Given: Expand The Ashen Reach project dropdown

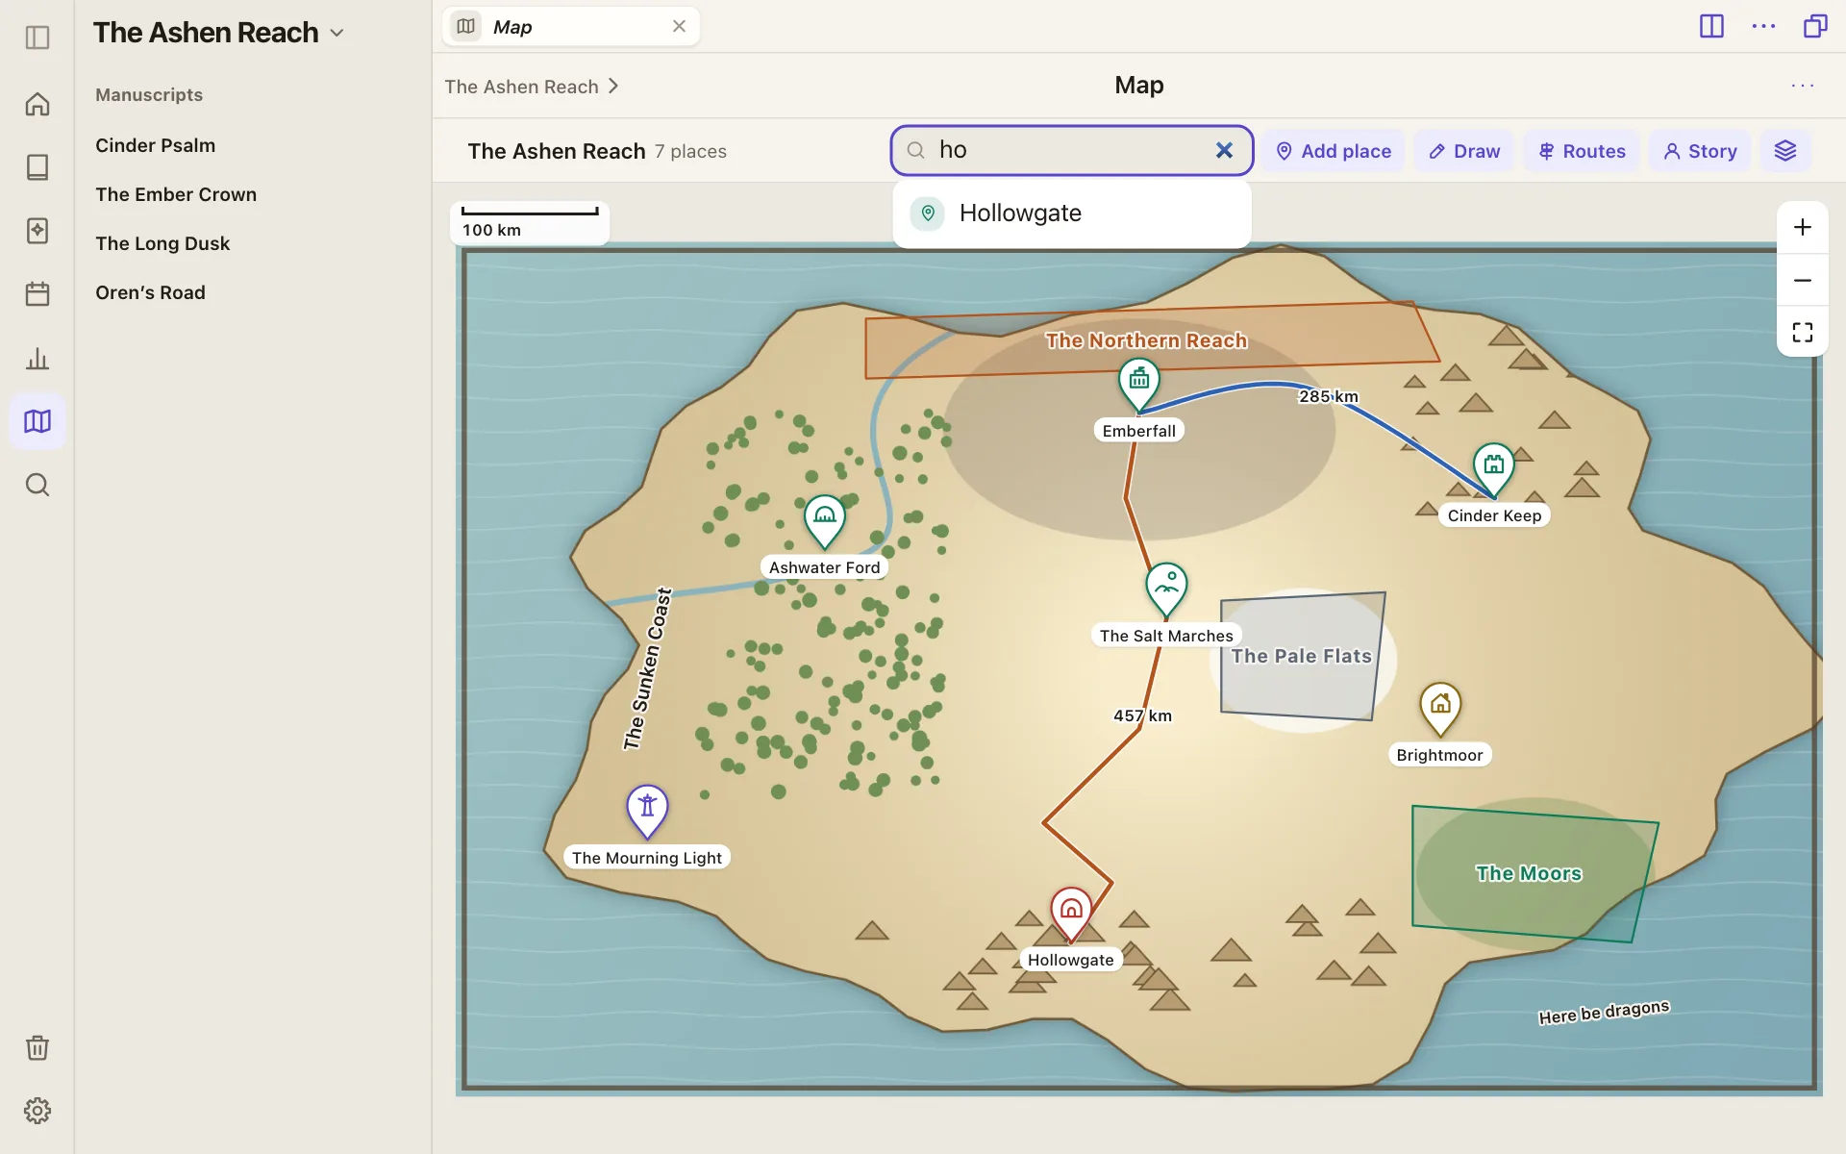Looking at the screenshot, I should pyautogui.click(x=337, y=33).
